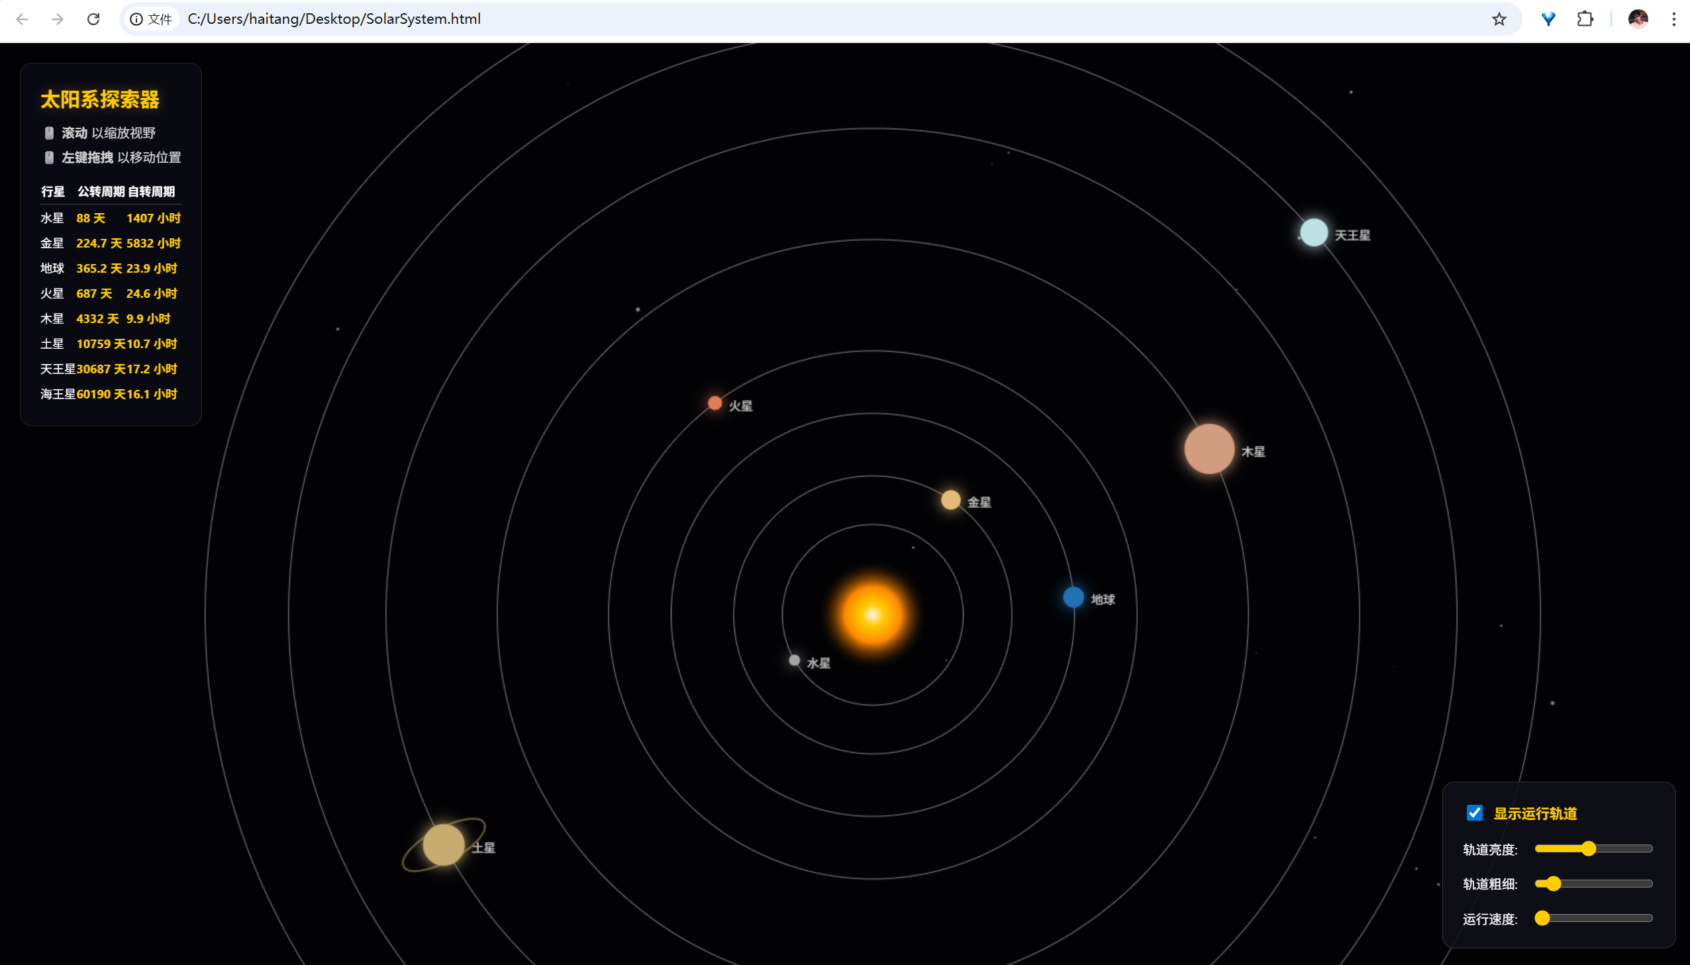The height and width of the screenshot is (965, 1690).
Task: Adjust the 轨道亮度 slider
Action: [x=1588, y=849]
